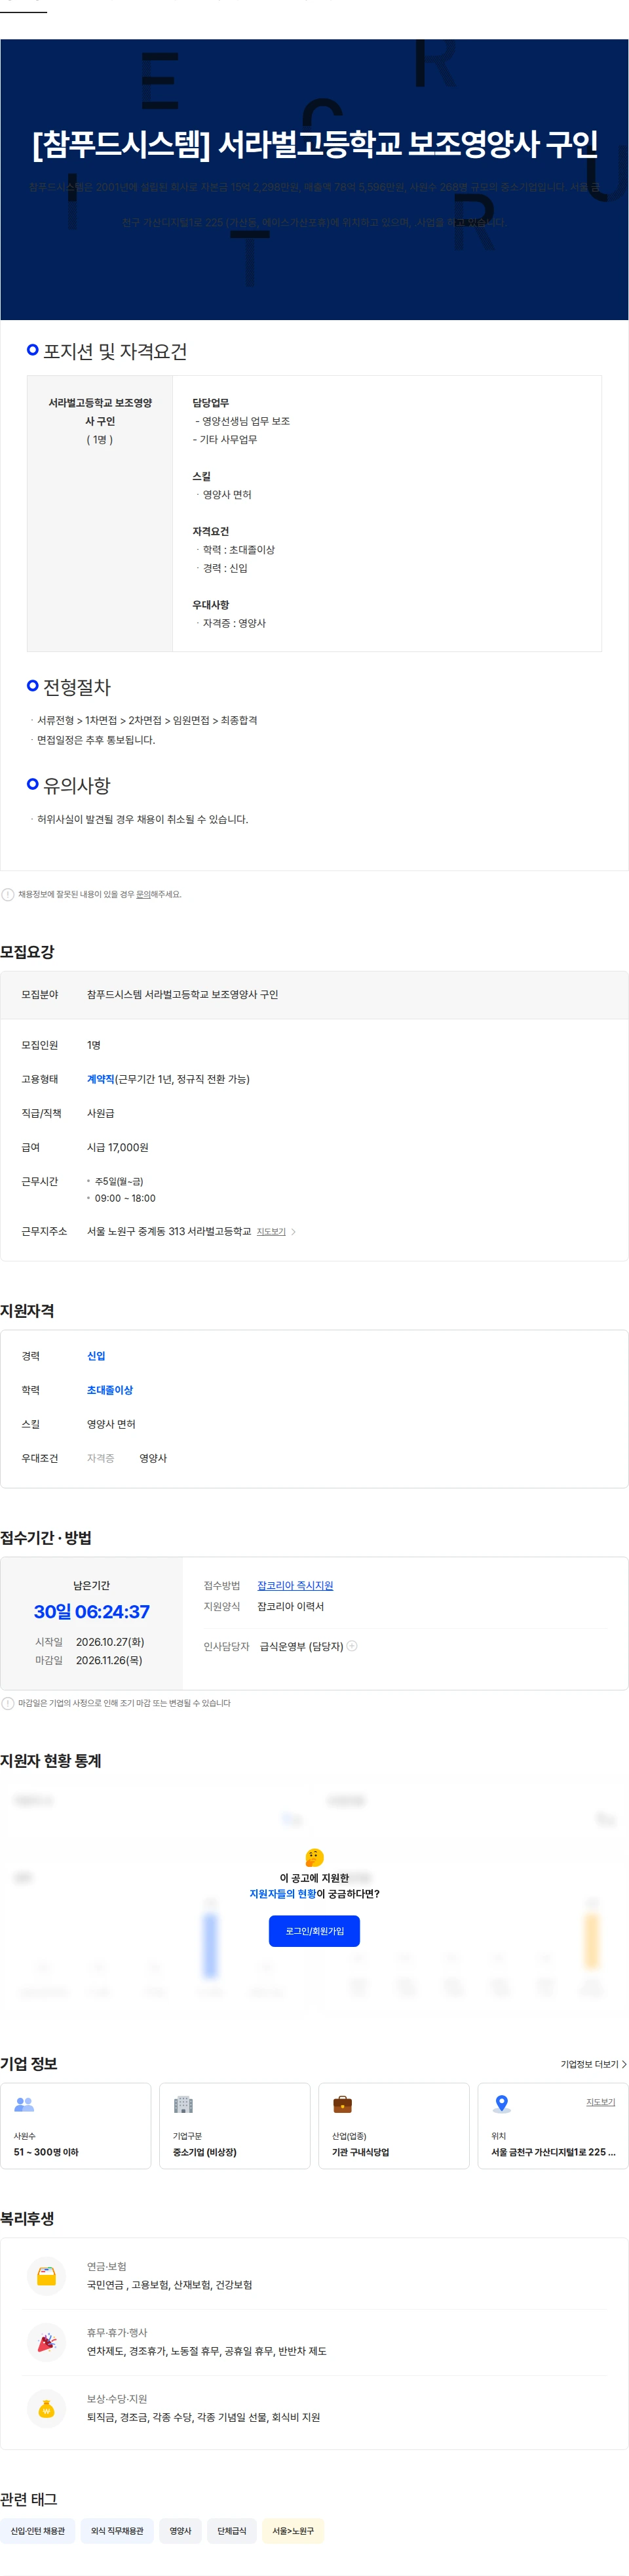Click the 연차제도, 경조휴가 benefits text
The image size is (629, 2576).
click(206, 2351)
